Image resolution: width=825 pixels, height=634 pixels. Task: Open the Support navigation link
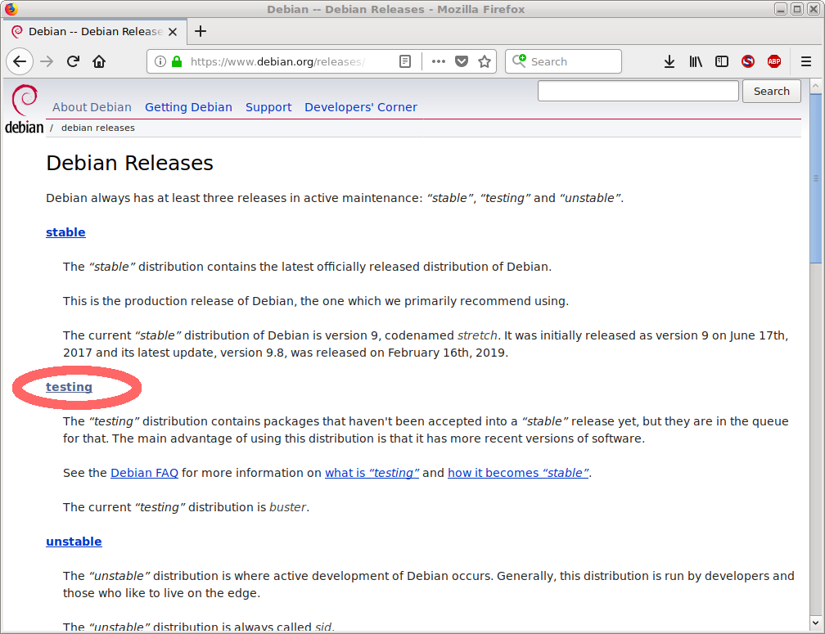[x=268, y=107]
